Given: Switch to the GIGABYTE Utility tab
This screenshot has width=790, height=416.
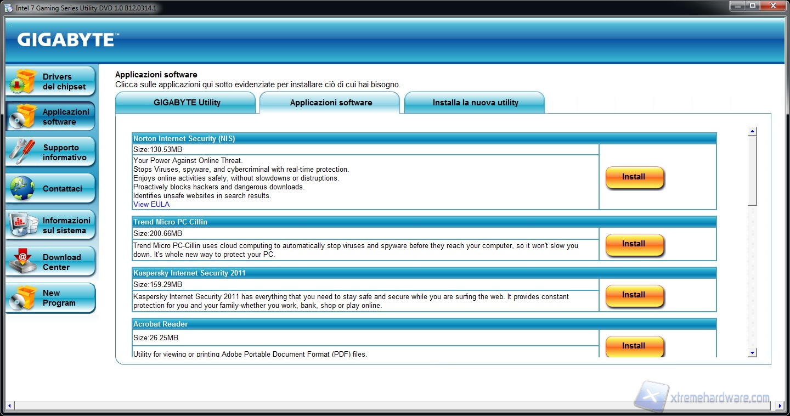Looking at the screenshot, I should (187, 103).
